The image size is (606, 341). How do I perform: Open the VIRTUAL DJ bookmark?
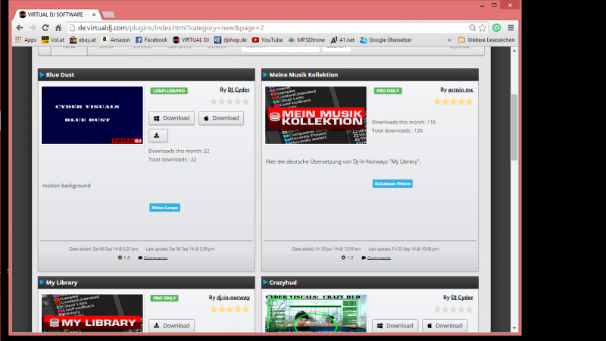(x=191, y=40)
